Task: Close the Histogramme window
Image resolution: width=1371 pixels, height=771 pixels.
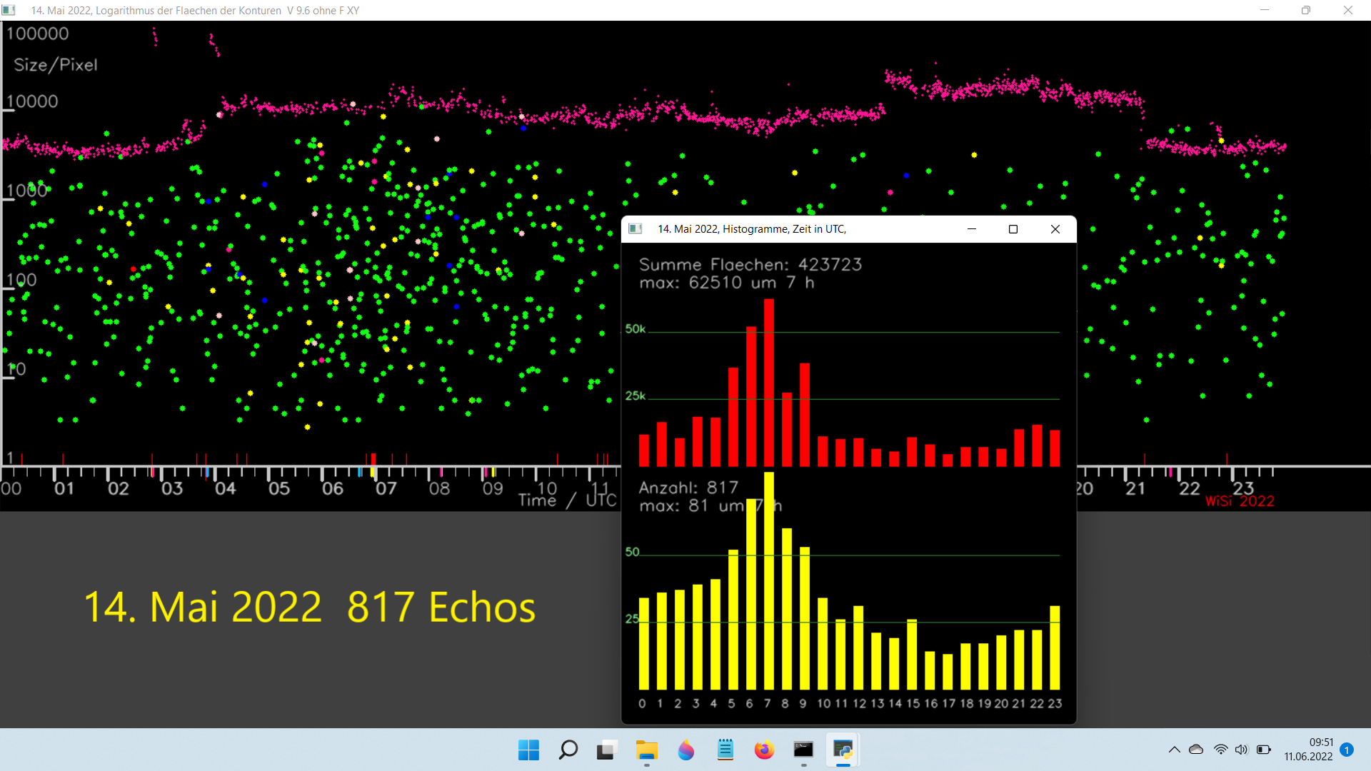Action: (1055, 229)
